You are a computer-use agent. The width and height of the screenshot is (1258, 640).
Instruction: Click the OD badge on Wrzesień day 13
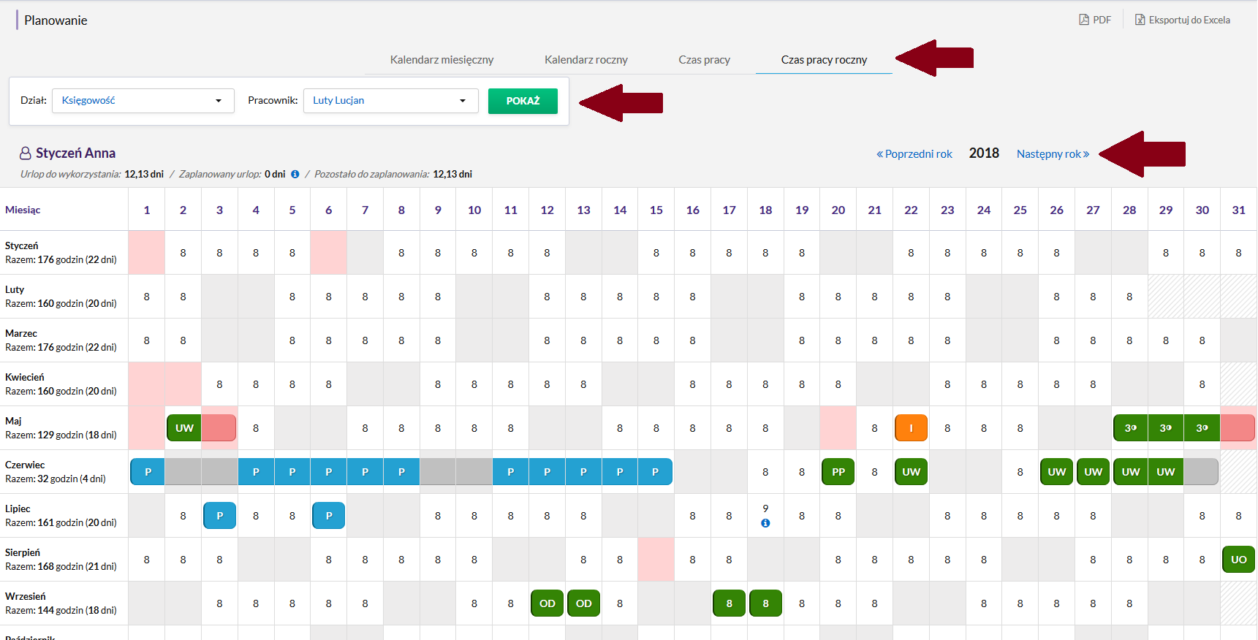click(583, 603)
